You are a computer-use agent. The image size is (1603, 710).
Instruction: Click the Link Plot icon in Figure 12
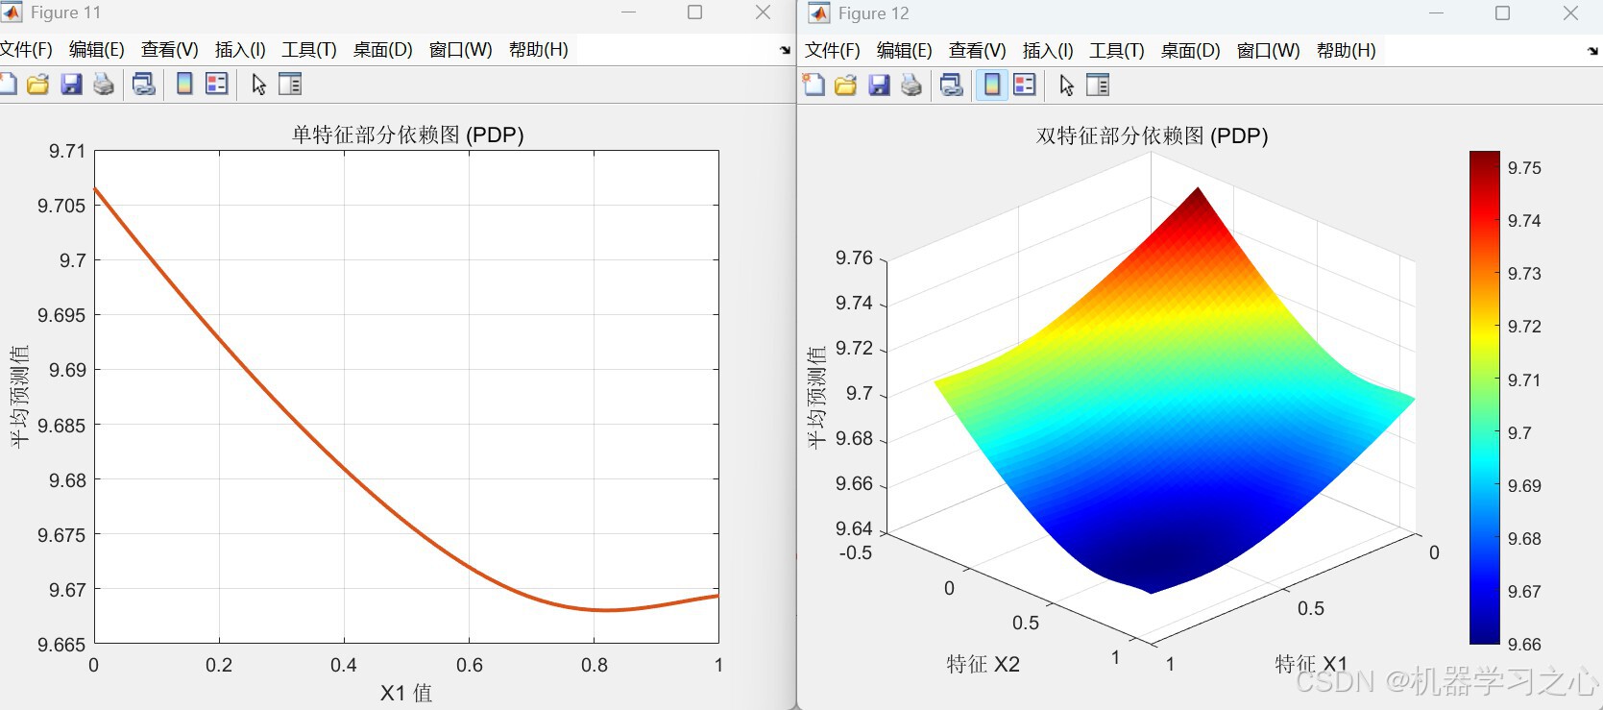(x=952, y=86)
